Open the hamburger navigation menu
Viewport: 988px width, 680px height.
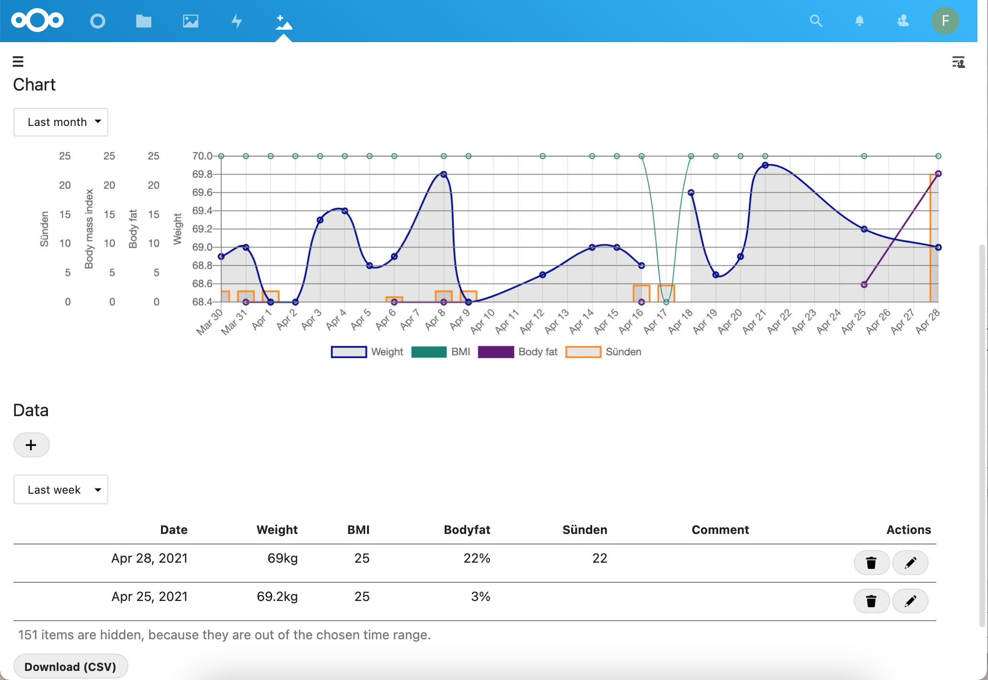pyautogui.click(x=18, y=62)
